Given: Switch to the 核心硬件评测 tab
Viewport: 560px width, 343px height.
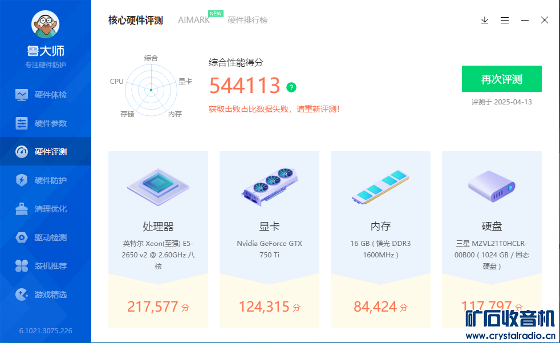Looking at the screenshot, I should pos(135,21).
